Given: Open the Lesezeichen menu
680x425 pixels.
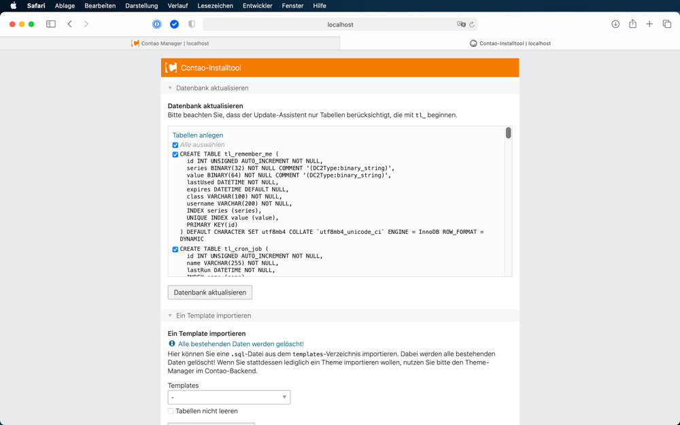Looking at the screenshot, I should click(x=215, y=5).
